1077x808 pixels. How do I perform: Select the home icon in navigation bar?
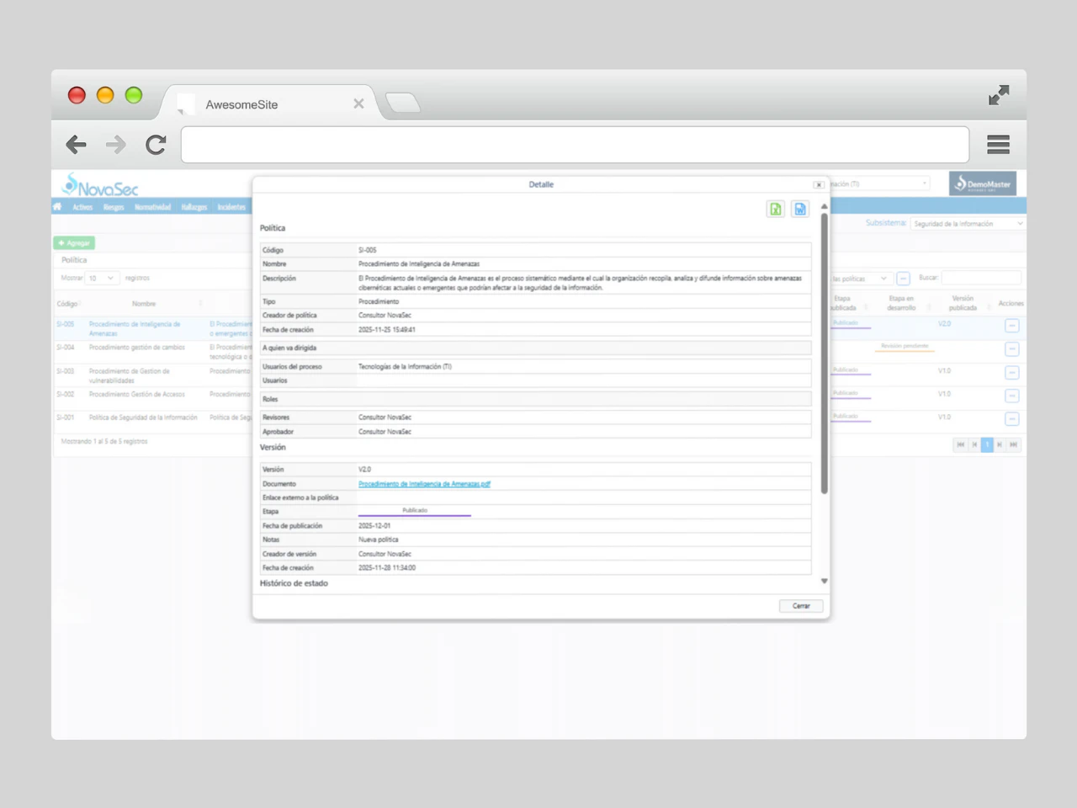tap(56, 206)
